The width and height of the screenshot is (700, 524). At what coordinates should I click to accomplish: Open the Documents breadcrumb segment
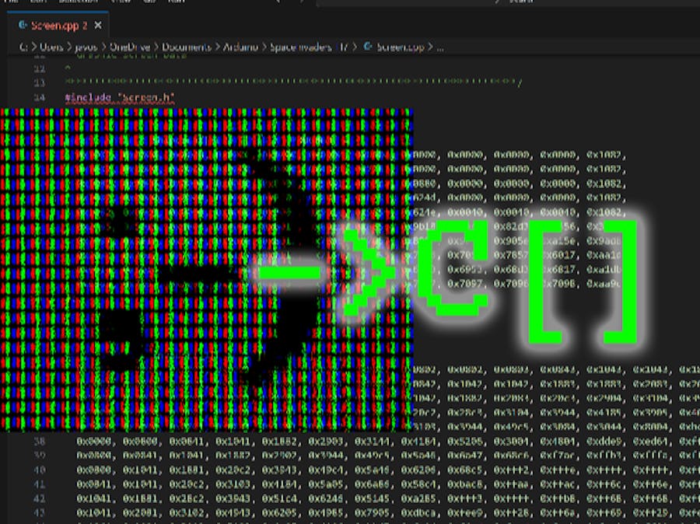(186, 47)
